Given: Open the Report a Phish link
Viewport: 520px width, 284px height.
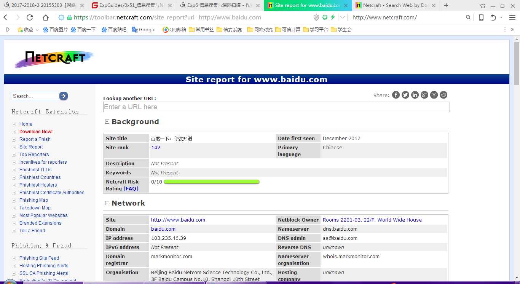Looking at the screenshot, I should pyautogui.click(x=35, y=139).
